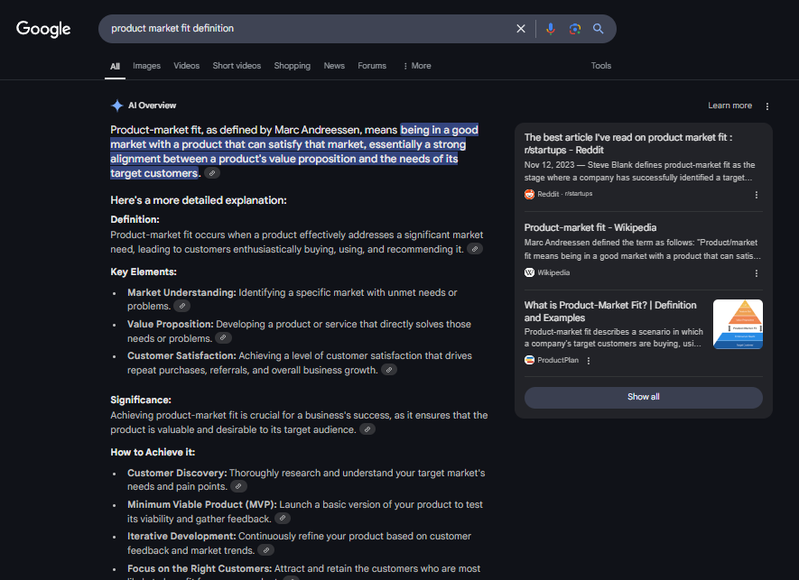This screenshot has height=580, width=799.
Task: Click the 'Reddit · r/startups' source label
Action: point(564,194)
